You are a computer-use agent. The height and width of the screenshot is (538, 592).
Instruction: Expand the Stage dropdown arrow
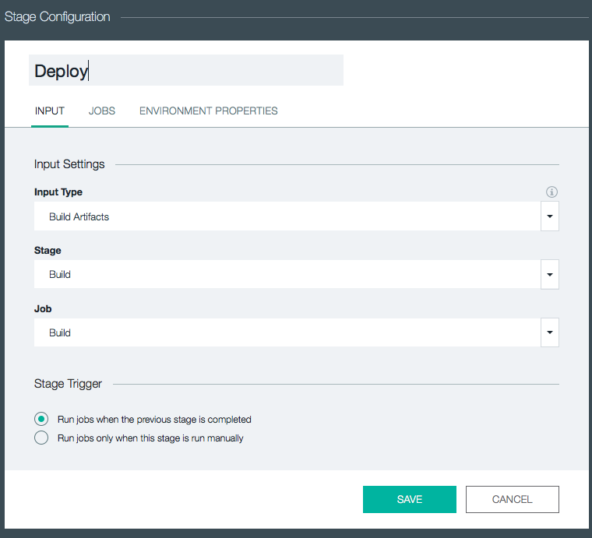click(550, 275)
